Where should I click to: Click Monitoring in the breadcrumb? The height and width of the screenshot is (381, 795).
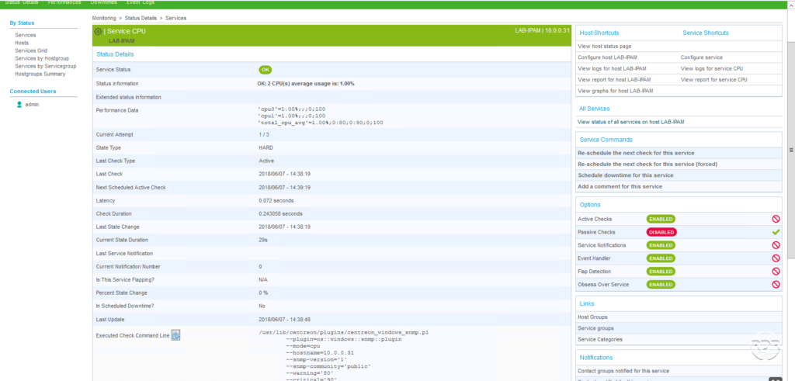[104, 19]
